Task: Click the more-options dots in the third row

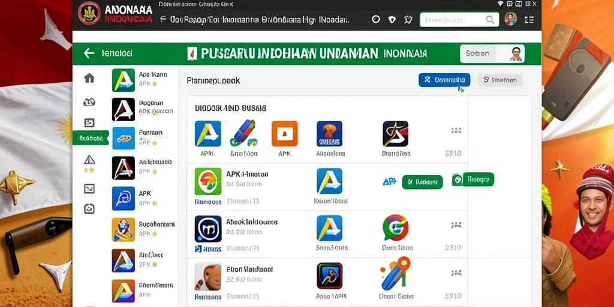Action: 456,225
